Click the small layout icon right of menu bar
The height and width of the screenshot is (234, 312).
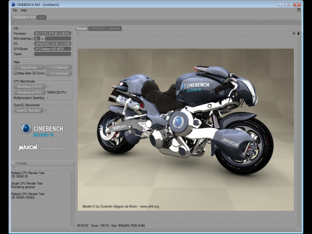[299, 10]
